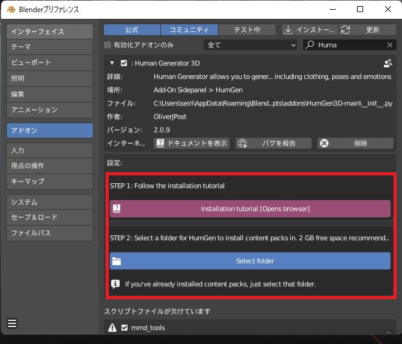Toggle the mmd_tools add-on checkbox
Viewport: 402px width, 344px height.
[124, 328]
